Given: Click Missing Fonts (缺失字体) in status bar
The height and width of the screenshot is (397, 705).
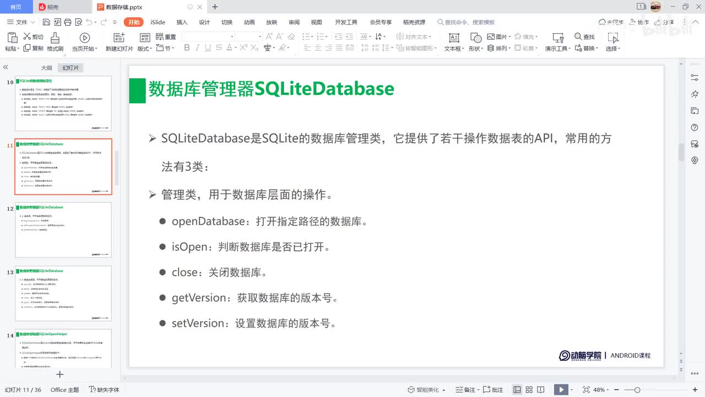Looking at the screenshot, I should tap(104, 390).
